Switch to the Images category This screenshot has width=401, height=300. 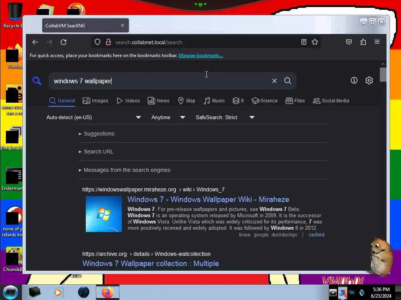click(x=96, y=101)
